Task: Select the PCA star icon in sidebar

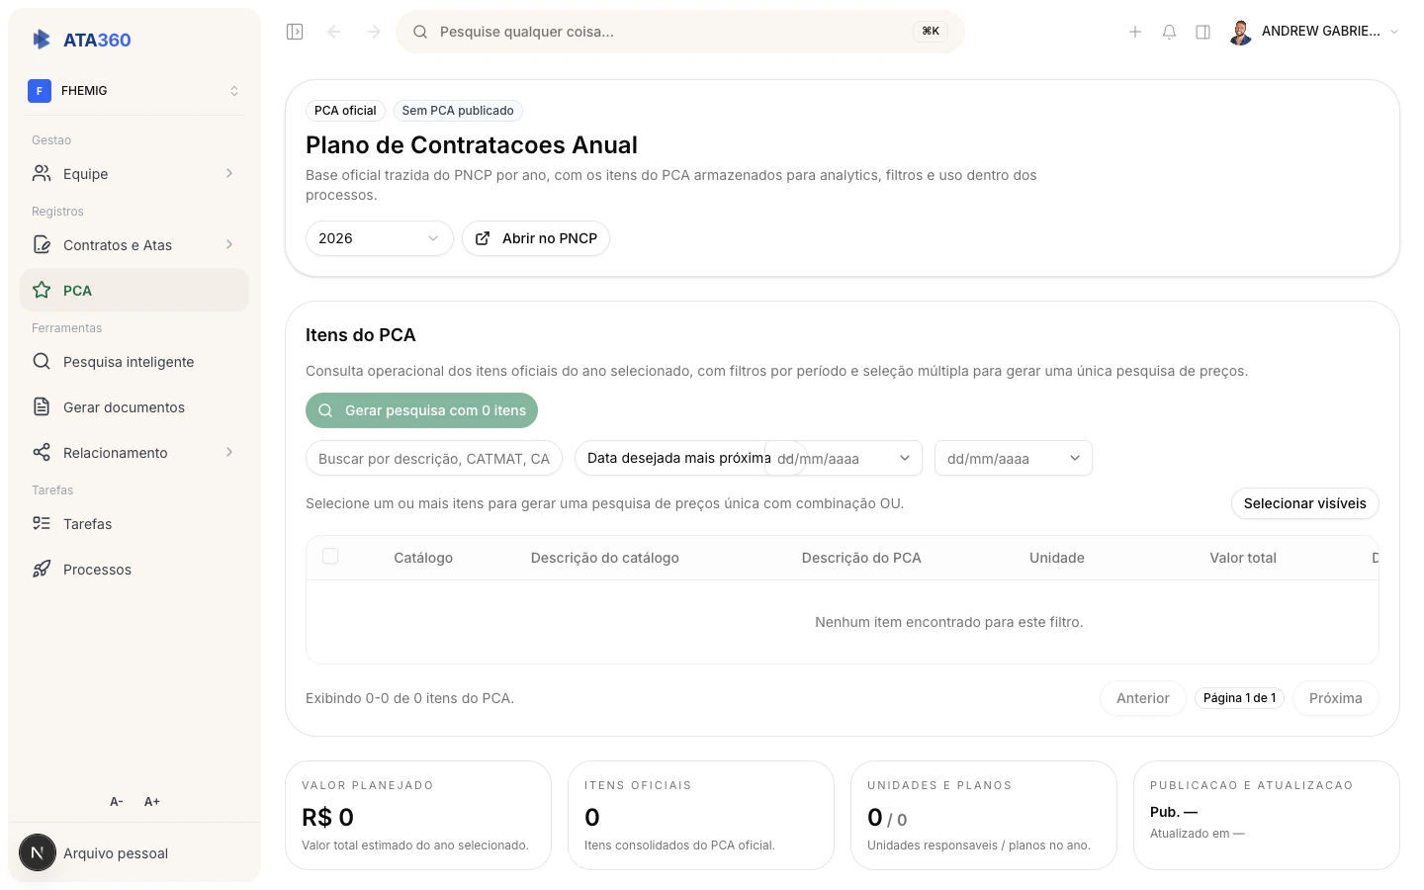Action: (x=41, y=290)
